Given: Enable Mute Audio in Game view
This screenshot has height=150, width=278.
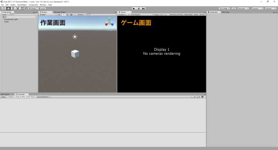Looking at the screenshot, I should [188, 15].
